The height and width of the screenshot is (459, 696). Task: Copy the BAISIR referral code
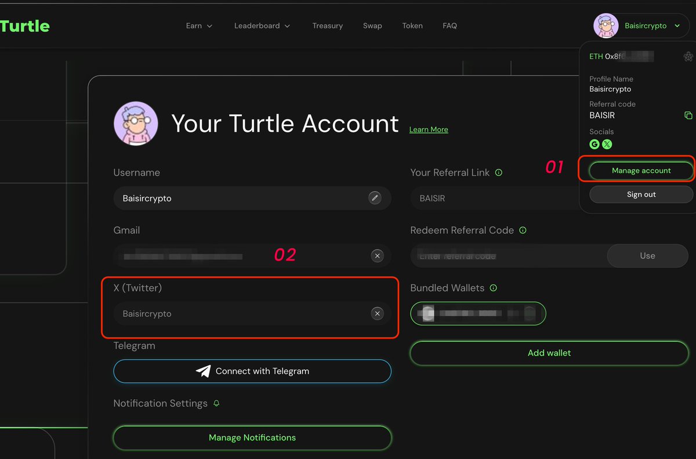(688, 115)
